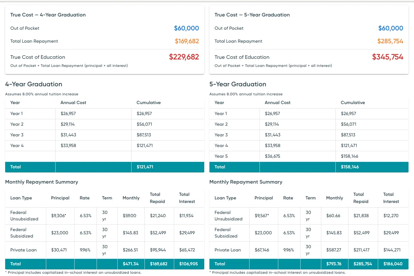
Task: Select the 4-Year table total $121,471
Action: click(145, 167)
